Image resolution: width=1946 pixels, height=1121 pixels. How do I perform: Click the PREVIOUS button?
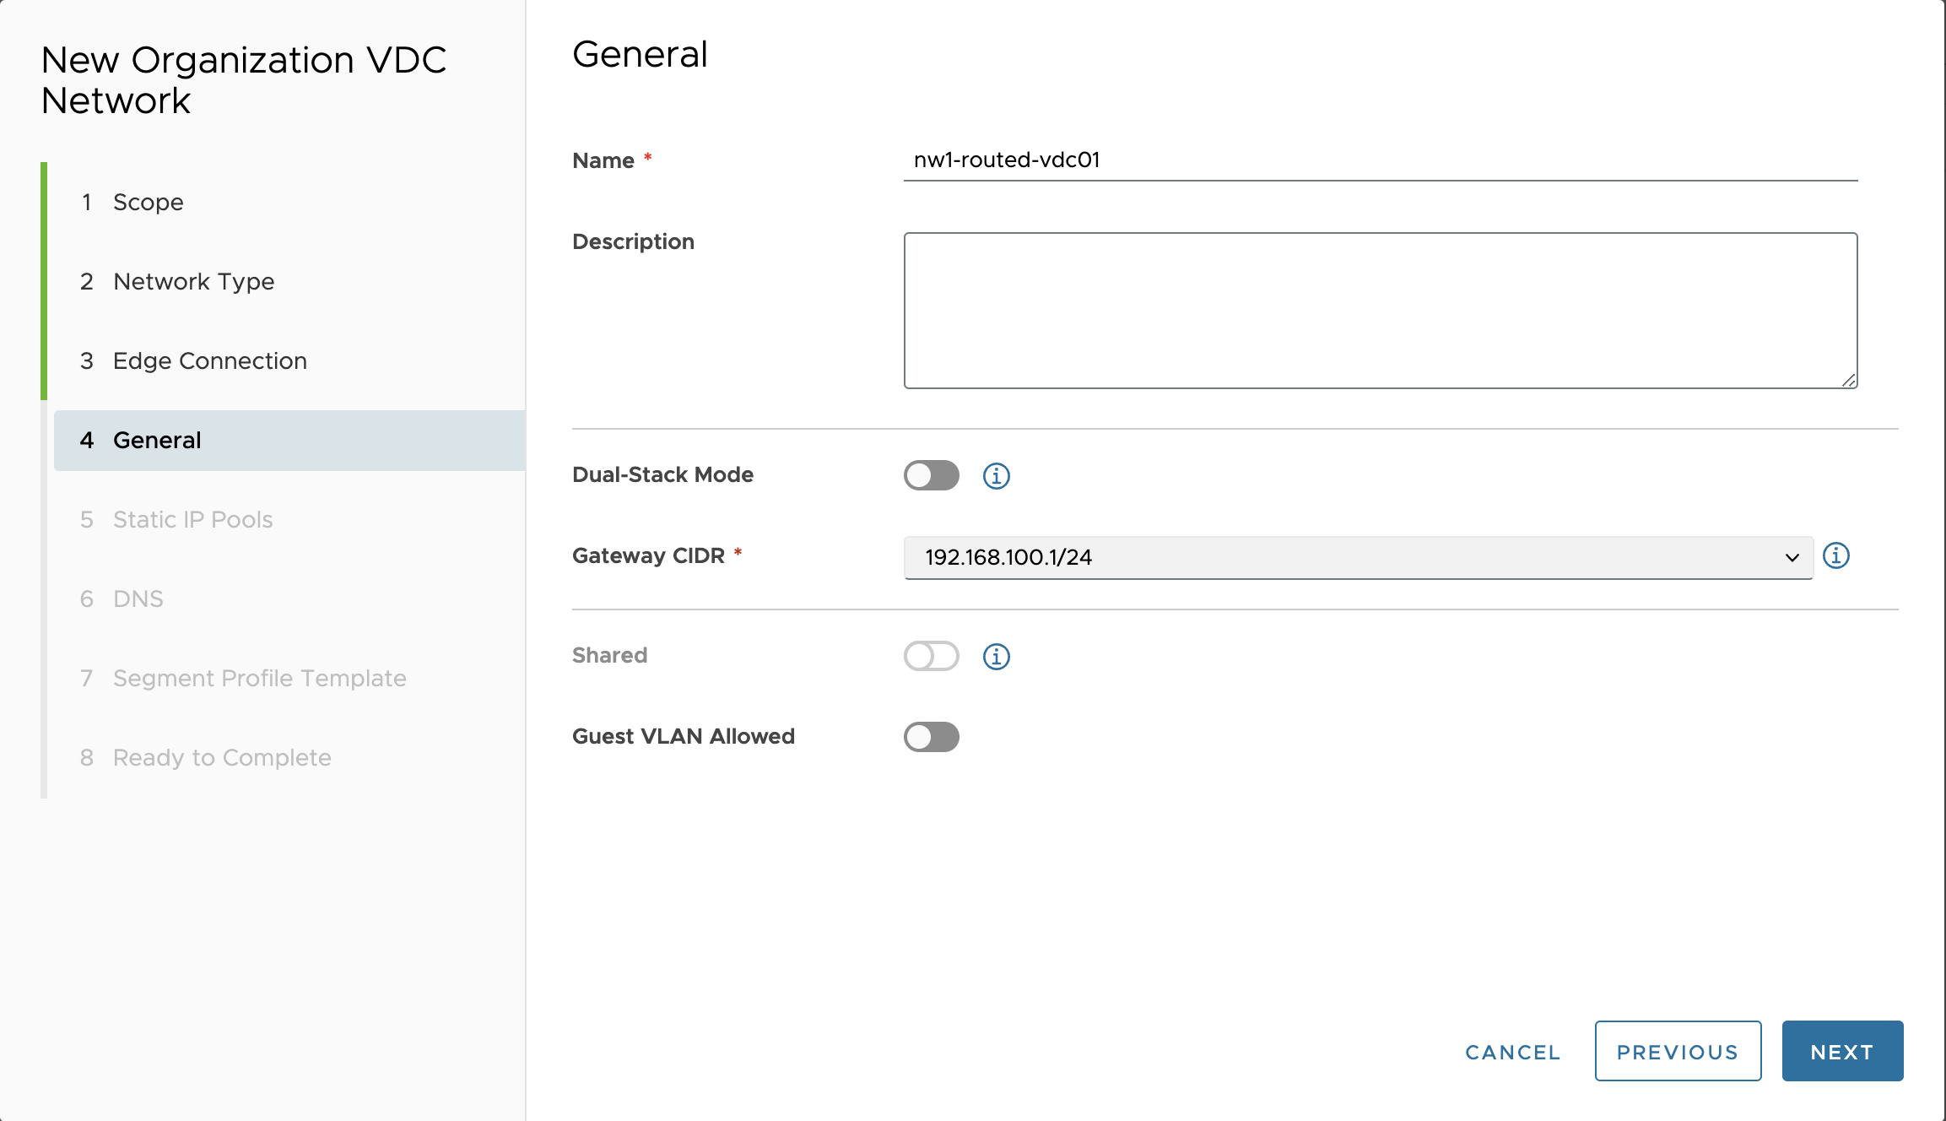coord(1677,1052)
